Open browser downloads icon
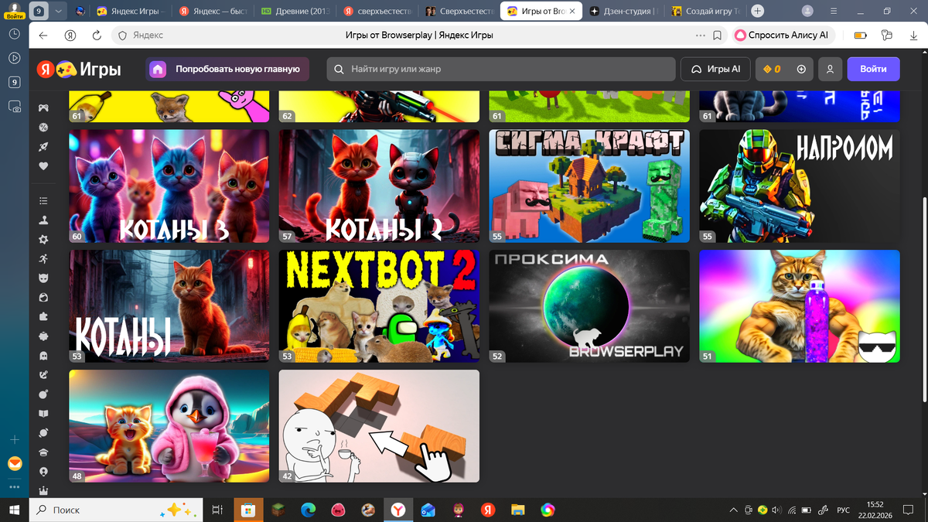This screenshot has width=928, height=522. [912, 35]
